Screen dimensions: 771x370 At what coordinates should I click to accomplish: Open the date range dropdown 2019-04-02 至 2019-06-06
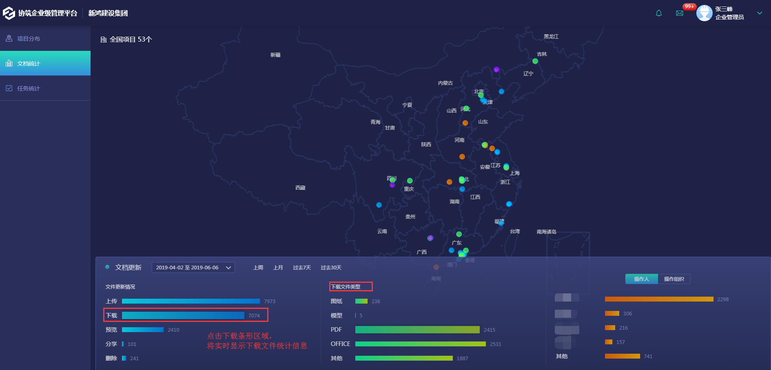point(193,267)
